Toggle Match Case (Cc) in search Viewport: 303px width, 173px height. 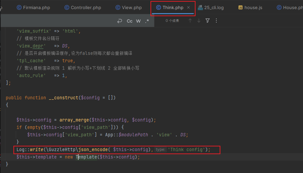tap(129, 21)
